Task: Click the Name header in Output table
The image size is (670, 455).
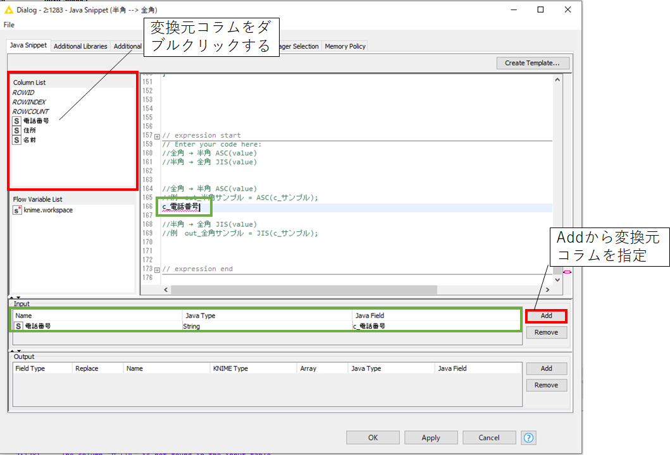Action: click(166, 368)
